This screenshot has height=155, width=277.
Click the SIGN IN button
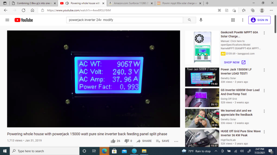tap(259, 20)
